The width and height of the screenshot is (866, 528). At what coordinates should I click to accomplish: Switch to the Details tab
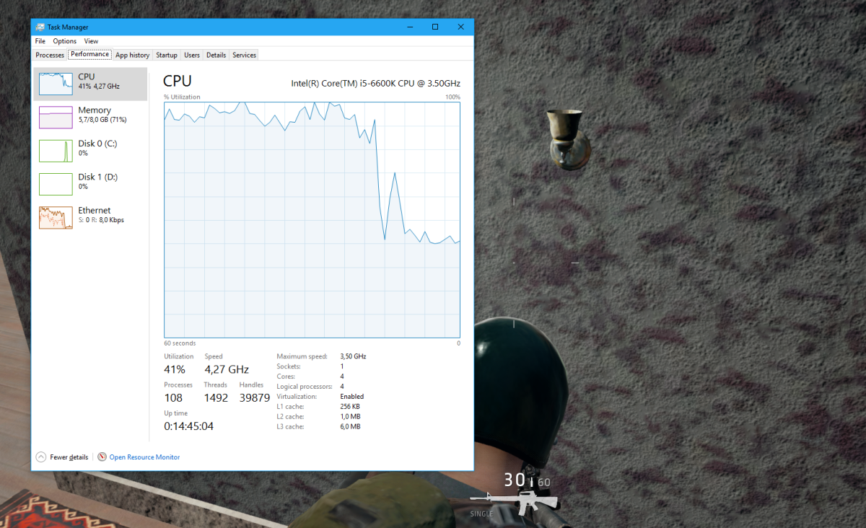pyautogui.click(x=216, y=55)
